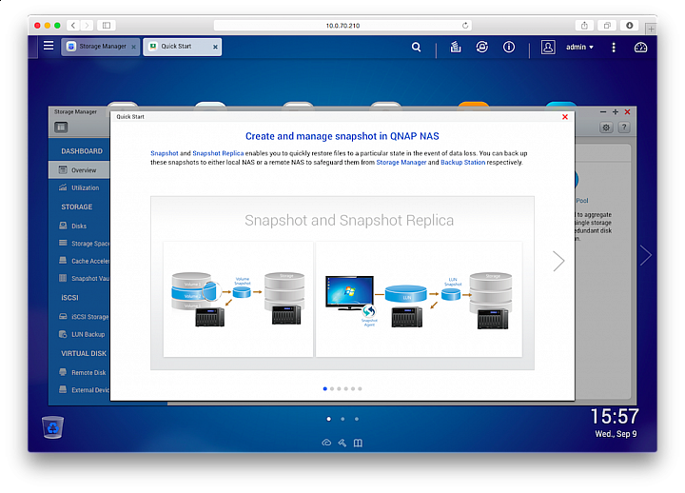The height and width of the screenshot is (493, 685).
Task: Open Storage Space in the sidebar
Action: (79, 244)
